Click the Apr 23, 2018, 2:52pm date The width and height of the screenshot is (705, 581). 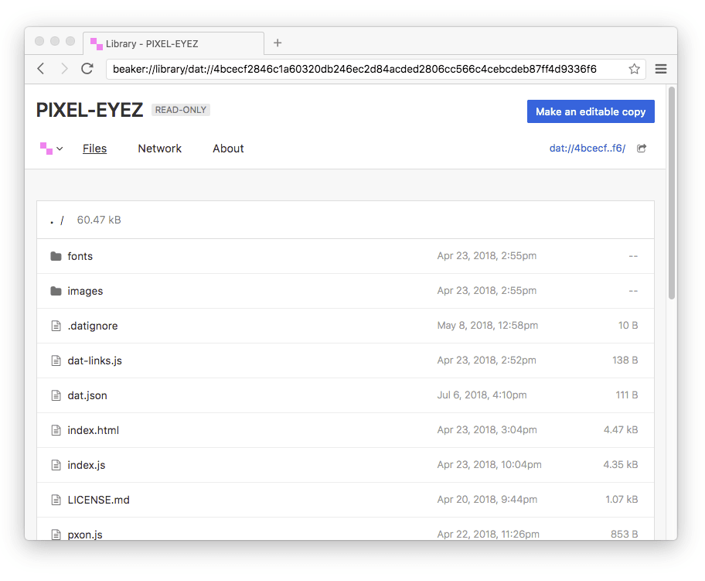[x=486, y=360]
